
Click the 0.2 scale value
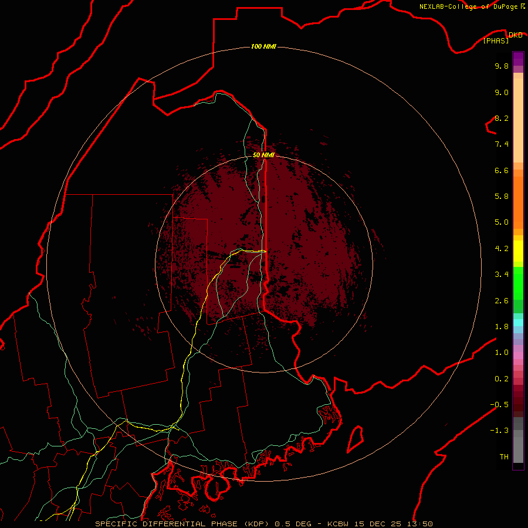point(502,379)
